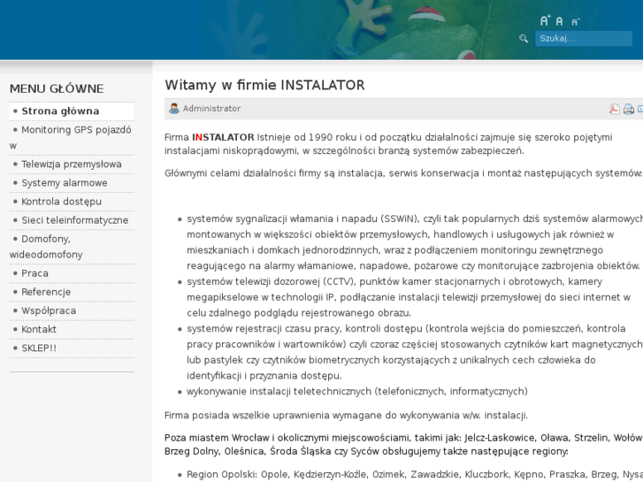
Task: Open Domofony, wideodomofony page
Action: click(72, 247)
